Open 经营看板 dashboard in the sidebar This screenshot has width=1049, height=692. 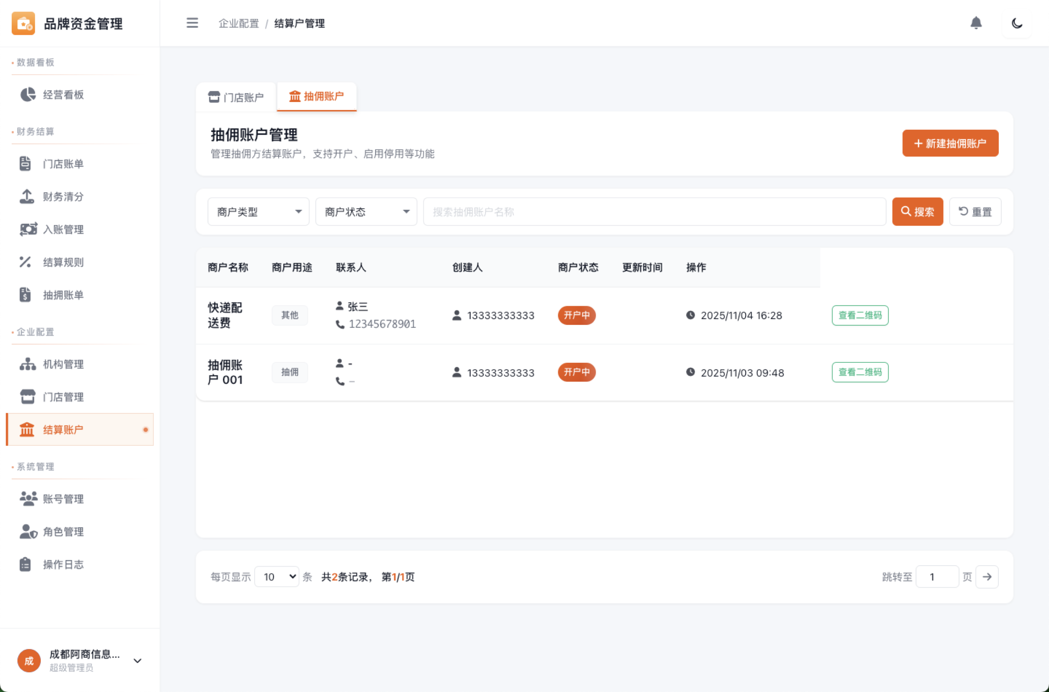(x=63, y=95)
